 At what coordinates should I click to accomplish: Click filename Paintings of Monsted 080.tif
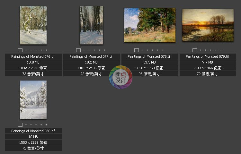(x=33, y=131)
